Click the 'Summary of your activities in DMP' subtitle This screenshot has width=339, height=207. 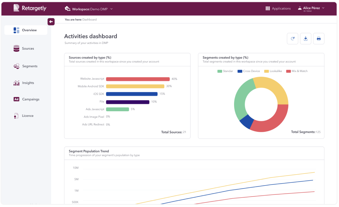coord(86,43)
